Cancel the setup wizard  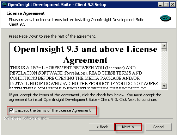(159, 127)
